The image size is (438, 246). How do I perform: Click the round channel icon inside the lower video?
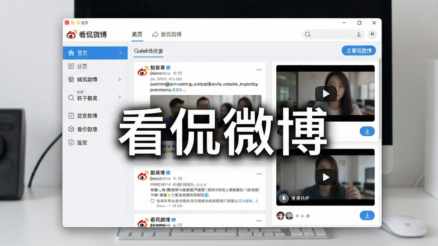(x=284, y=198)
